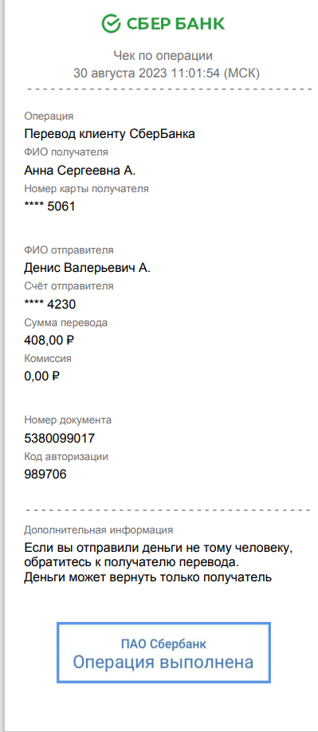Viewport: 318px width, 732px height.
Task: Click the ПАО Сбербанк text in stamp
Action: (163, 644)
